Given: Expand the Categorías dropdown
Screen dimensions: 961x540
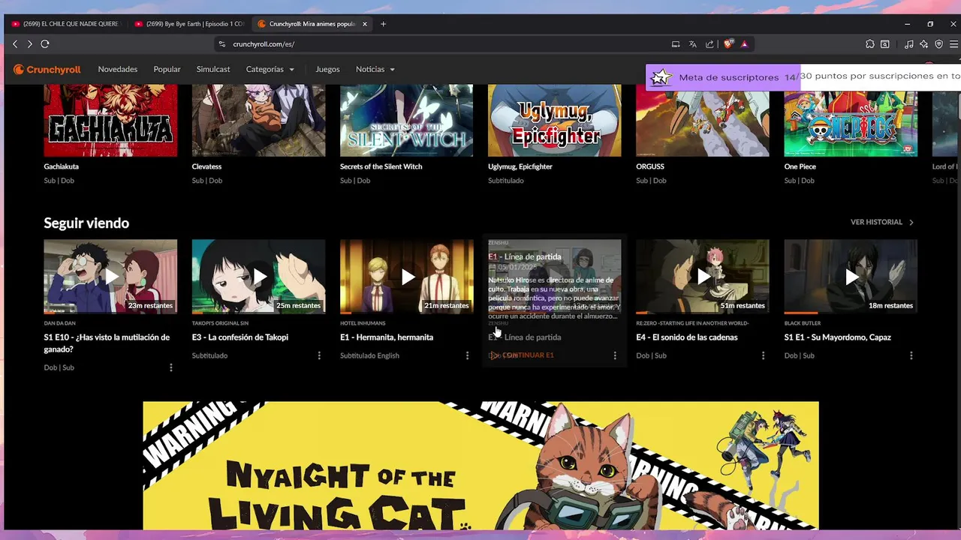Looking at the screenshot, I should pos(270,69).
